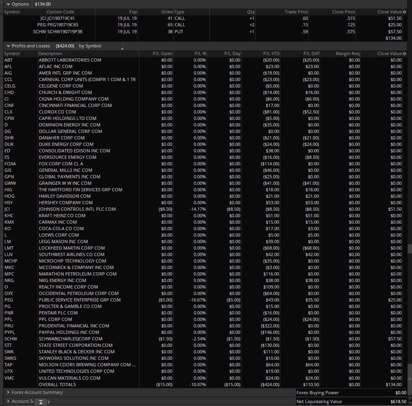Click the Type column header in Options
The width and height of the screenshot is (412, 406).
[x=179, y=12]
